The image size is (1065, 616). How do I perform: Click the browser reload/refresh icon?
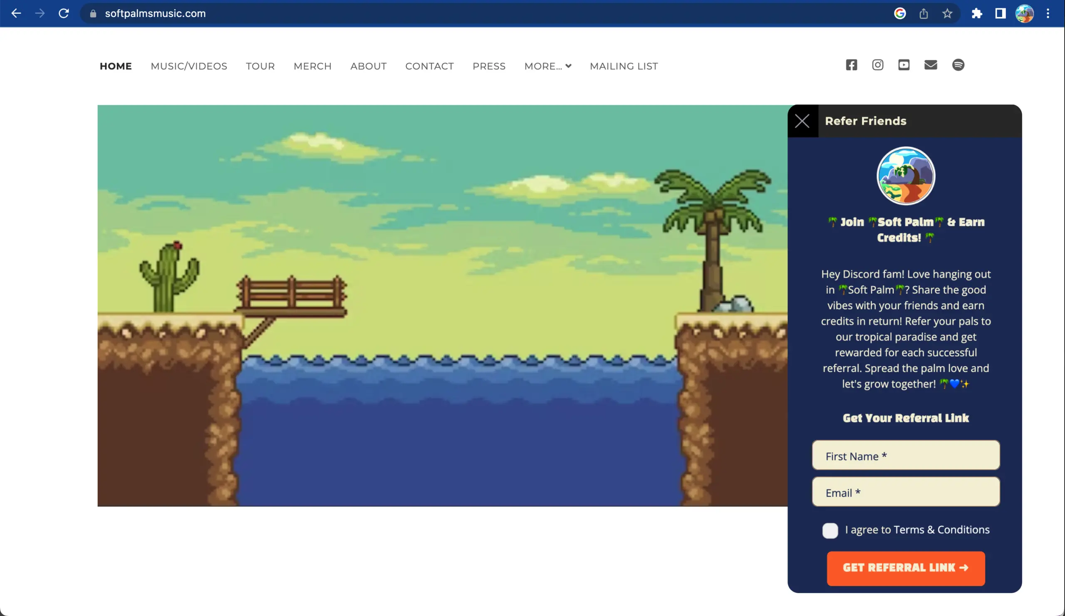click(64, 13)
